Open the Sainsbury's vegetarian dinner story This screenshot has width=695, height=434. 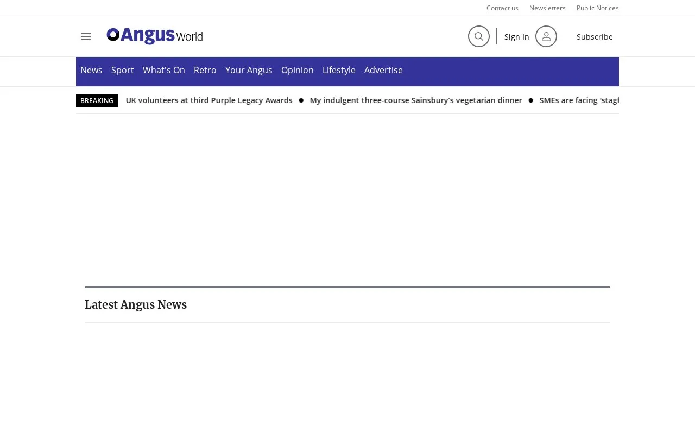pos(416,100)
